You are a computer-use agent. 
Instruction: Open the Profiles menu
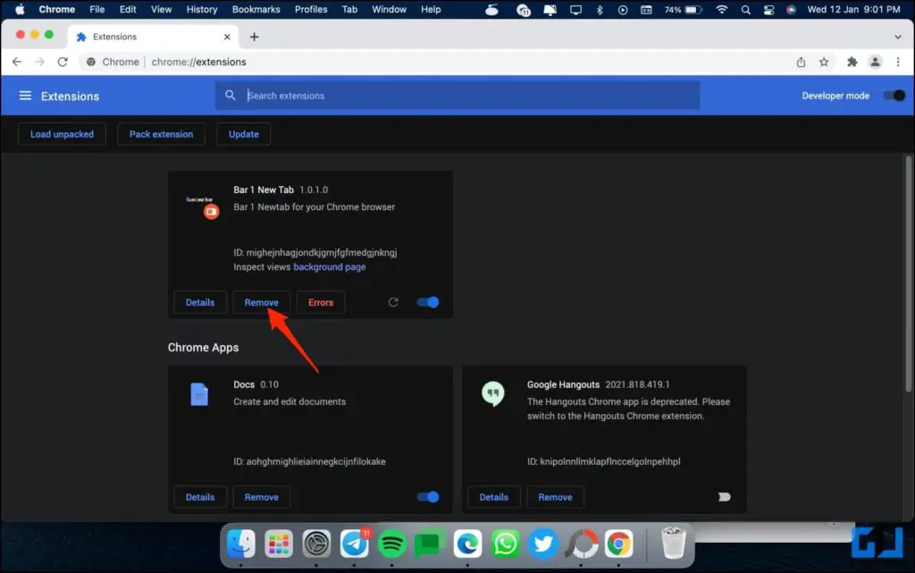click(311, 9)
